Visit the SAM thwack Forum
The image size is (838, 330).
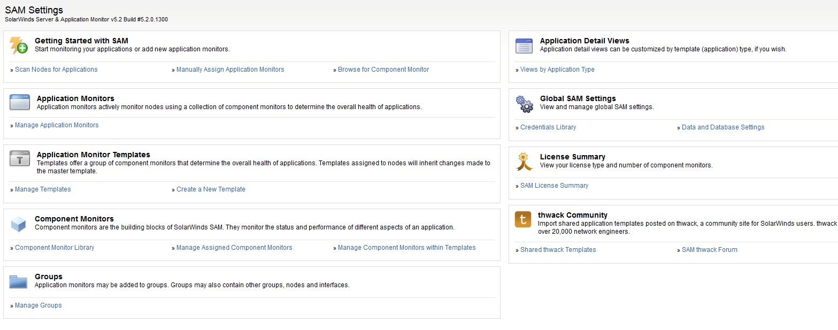click(x=710, y=250)
